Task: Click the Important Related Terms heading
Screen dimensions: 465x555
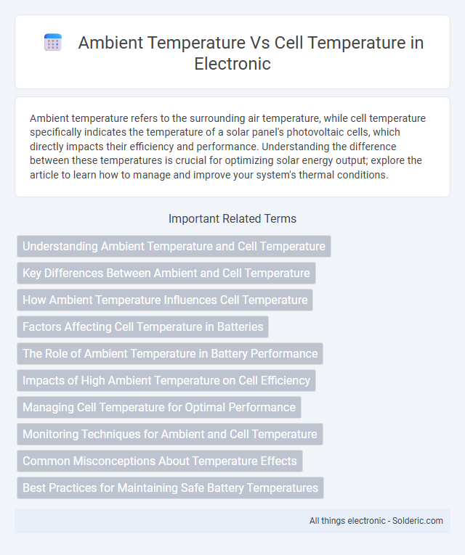Action: [232, 219]
